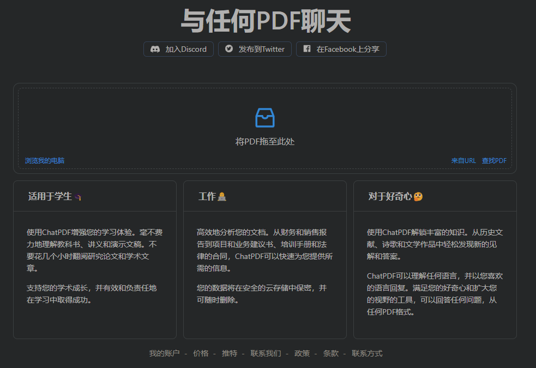Click the Discord logo icon
The image size is (536, 368).
pos(155,49)
